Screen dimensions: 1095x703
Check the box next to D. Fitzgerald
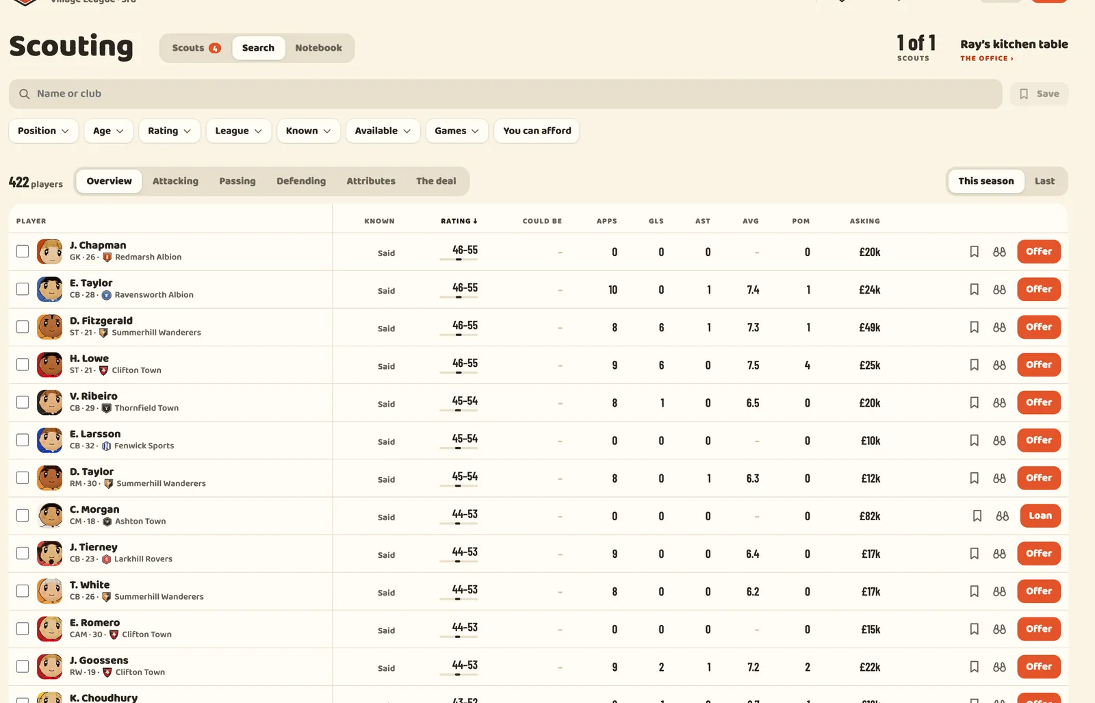pyautogui.click(x=23, y=327)
